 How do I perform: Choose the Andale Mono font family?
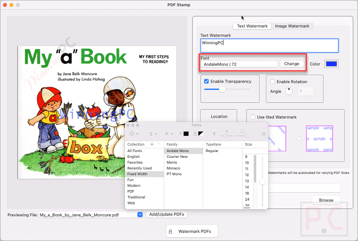[183, 151]
